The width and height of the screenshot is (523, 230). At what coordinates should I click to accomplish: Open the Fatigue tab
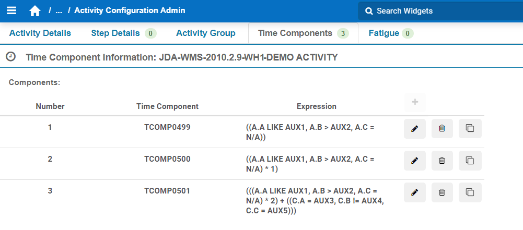click(384, 33)
